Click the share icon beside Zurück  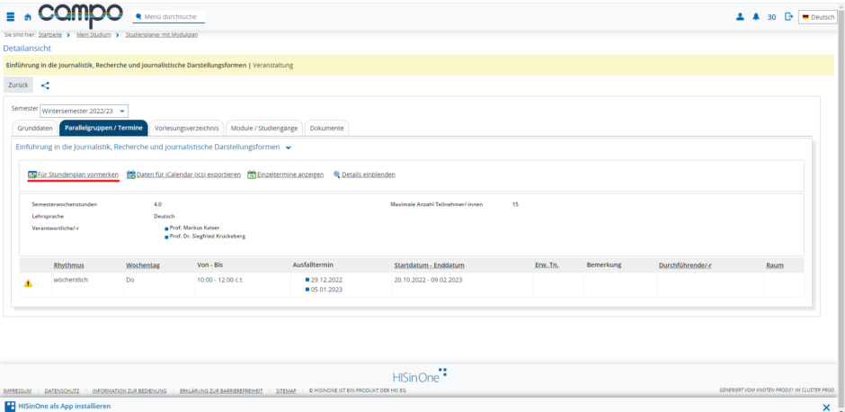click(45, 85)
